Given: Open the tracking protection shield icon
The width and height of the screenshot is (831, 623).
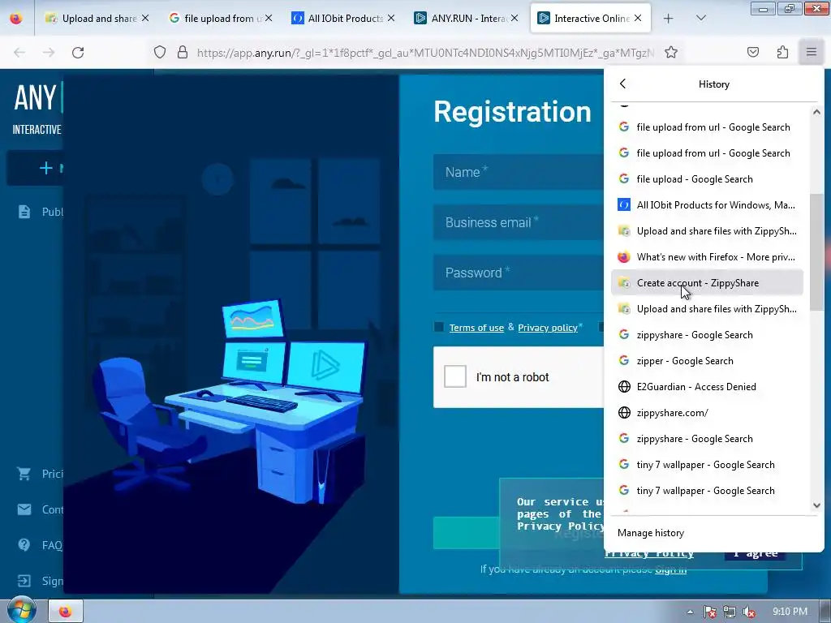Looking at the screenshot, I should 160,52.
